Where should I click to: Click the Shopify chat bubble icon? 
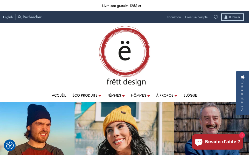point(199,142)
